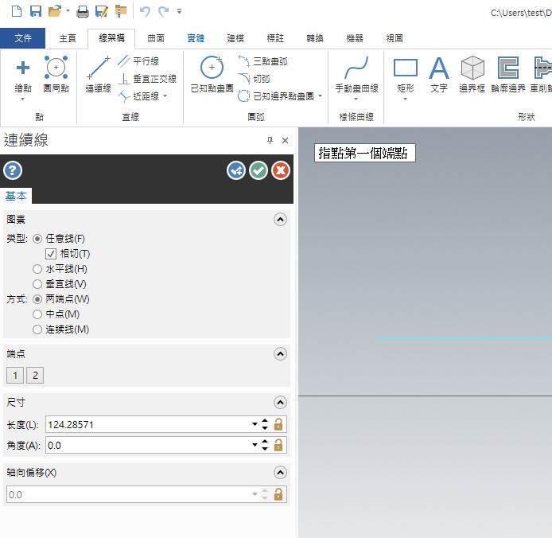The image size is (552, 538).
Task: Cancel with the red X button
Action: coord(281,170)
